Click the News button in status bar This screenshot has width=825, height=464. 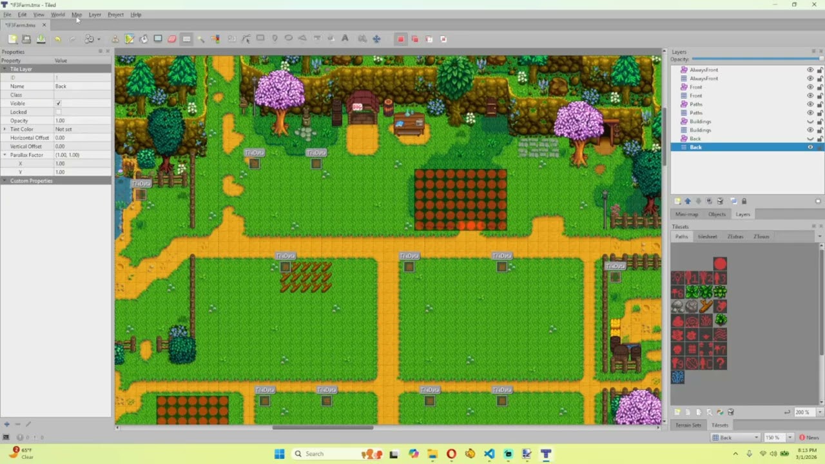809,438
